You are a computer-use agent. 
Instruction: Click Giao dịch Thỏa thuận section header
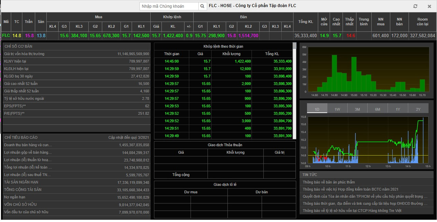(x=225, y=145)
